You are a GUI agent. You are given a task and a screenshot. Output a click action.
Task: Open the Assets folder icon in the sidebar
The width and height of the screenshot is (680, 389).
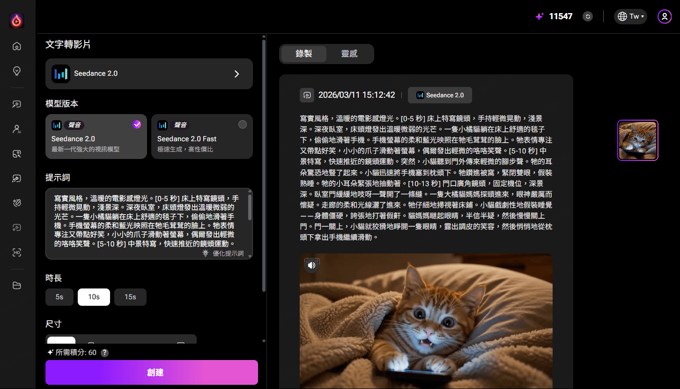tap(16, 285)
